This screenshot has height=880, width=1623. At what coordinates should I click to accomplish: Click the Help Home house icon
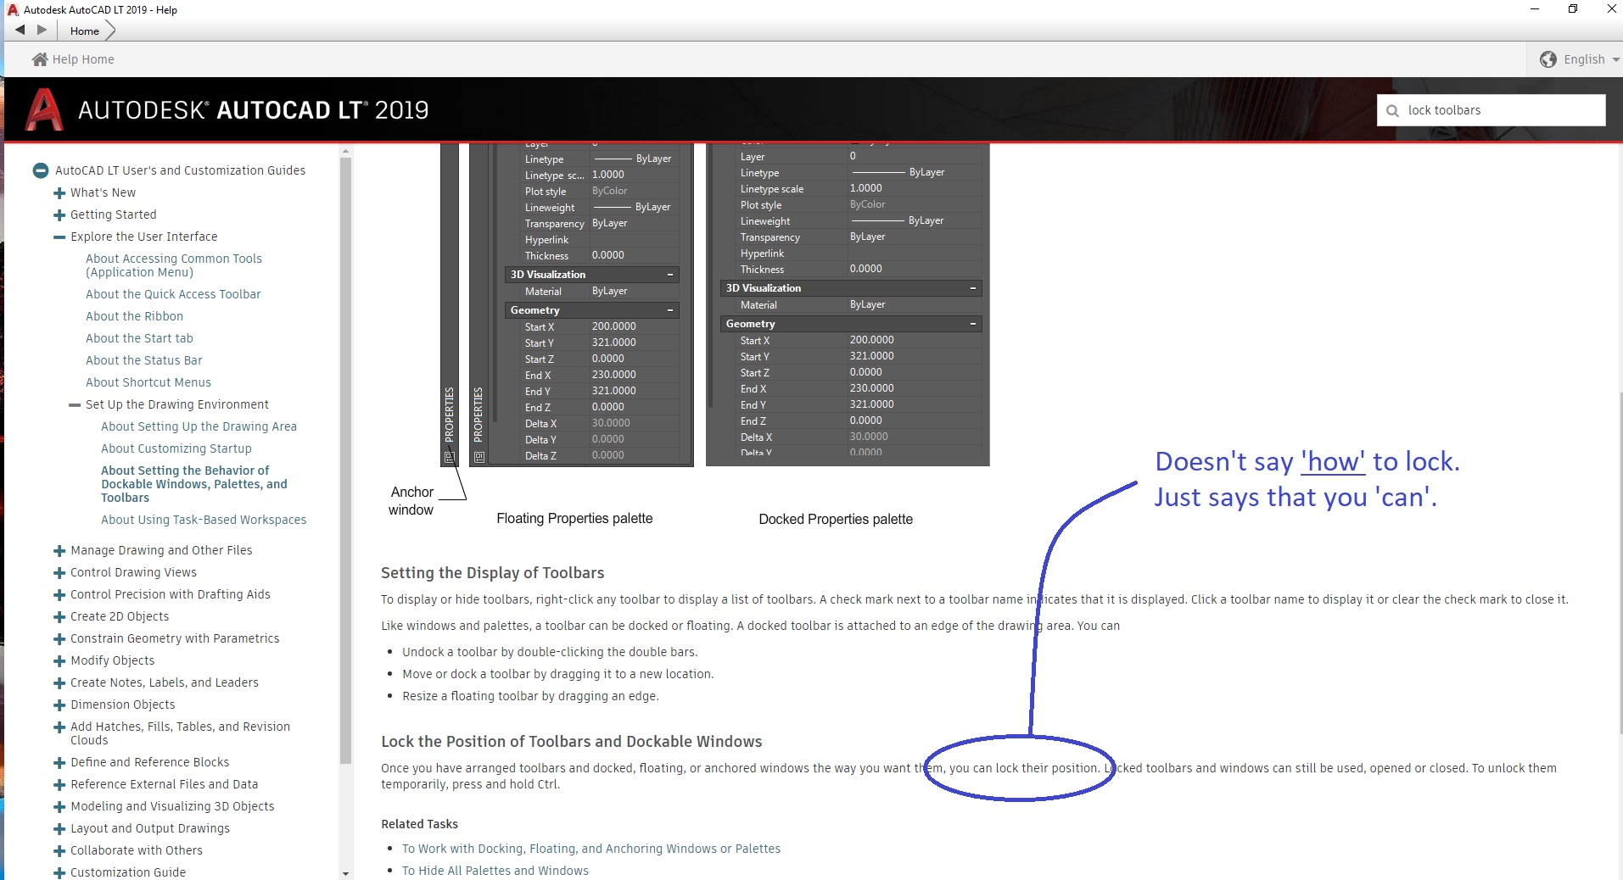click(39, 58)
